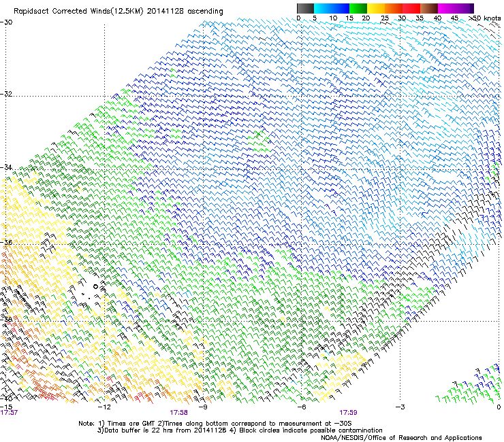Click the '10' value on the legend scale
This screenshot has height=442, width=504.
pyautogui.click(x=333, y=18)
